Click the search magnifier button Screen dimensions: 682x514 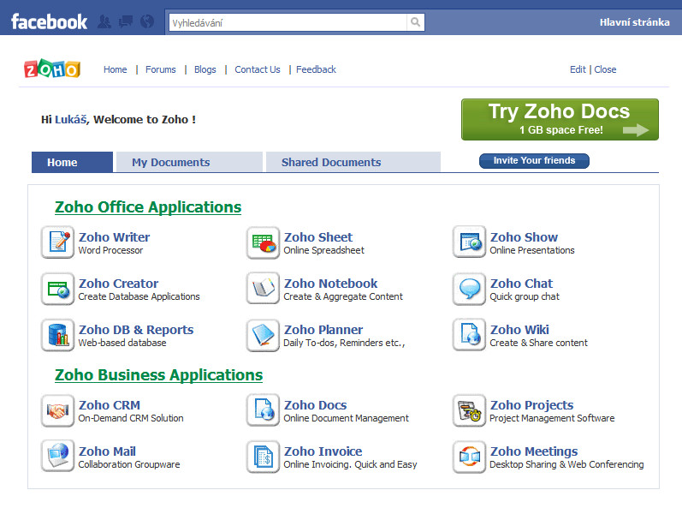coord(415,21)
